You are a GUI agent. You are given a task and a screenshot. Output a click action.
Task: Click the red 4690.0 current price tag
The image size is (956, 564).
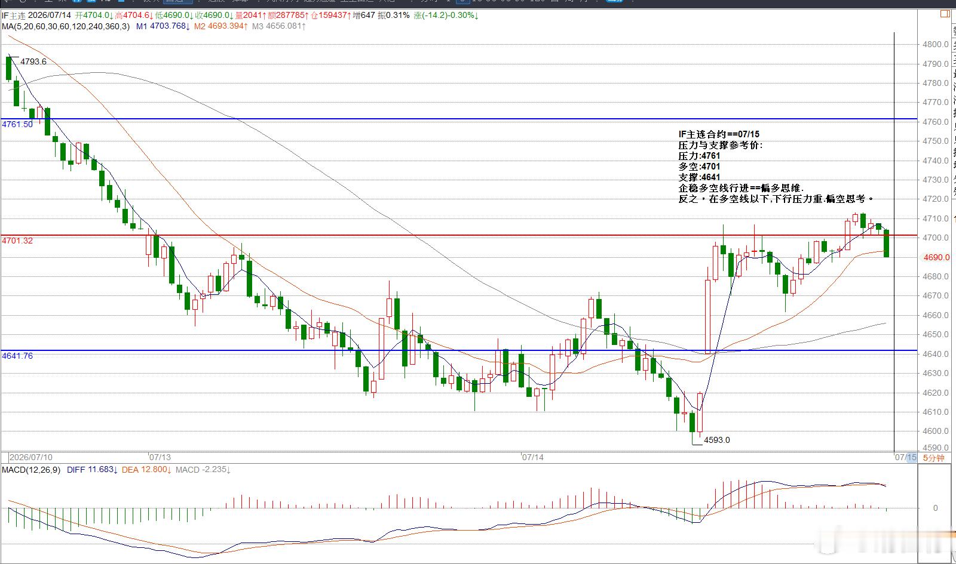point(936,257)
